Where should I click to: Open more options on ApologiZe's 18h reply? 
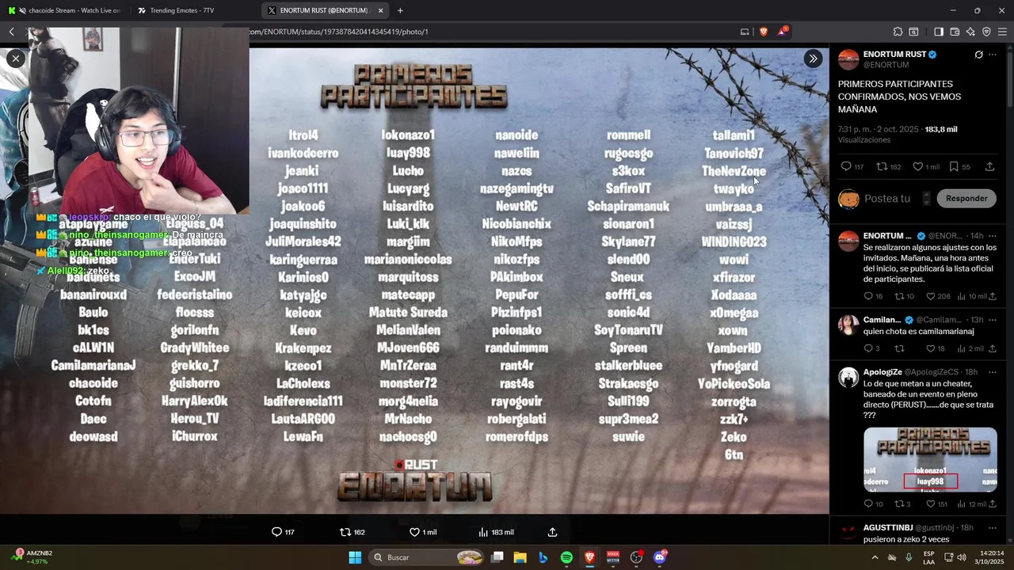(x=993, y=372)
